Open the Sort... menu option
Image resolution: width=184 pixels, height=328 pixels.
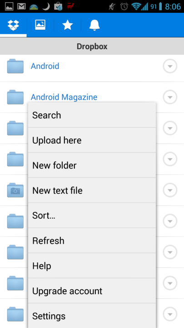(92, 215)
